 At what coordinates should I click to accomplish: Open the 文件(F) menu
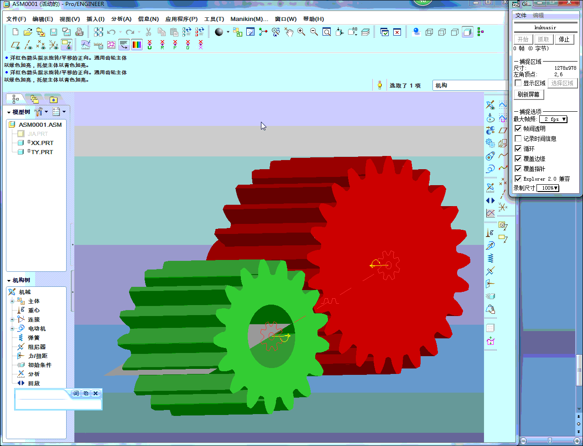[x=16, y=19]
